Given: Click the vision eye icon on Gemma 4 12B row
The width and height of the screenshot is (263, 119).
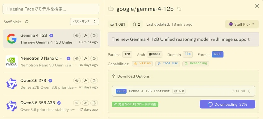Looking at the screenshot, I should [x=77, y=36].
